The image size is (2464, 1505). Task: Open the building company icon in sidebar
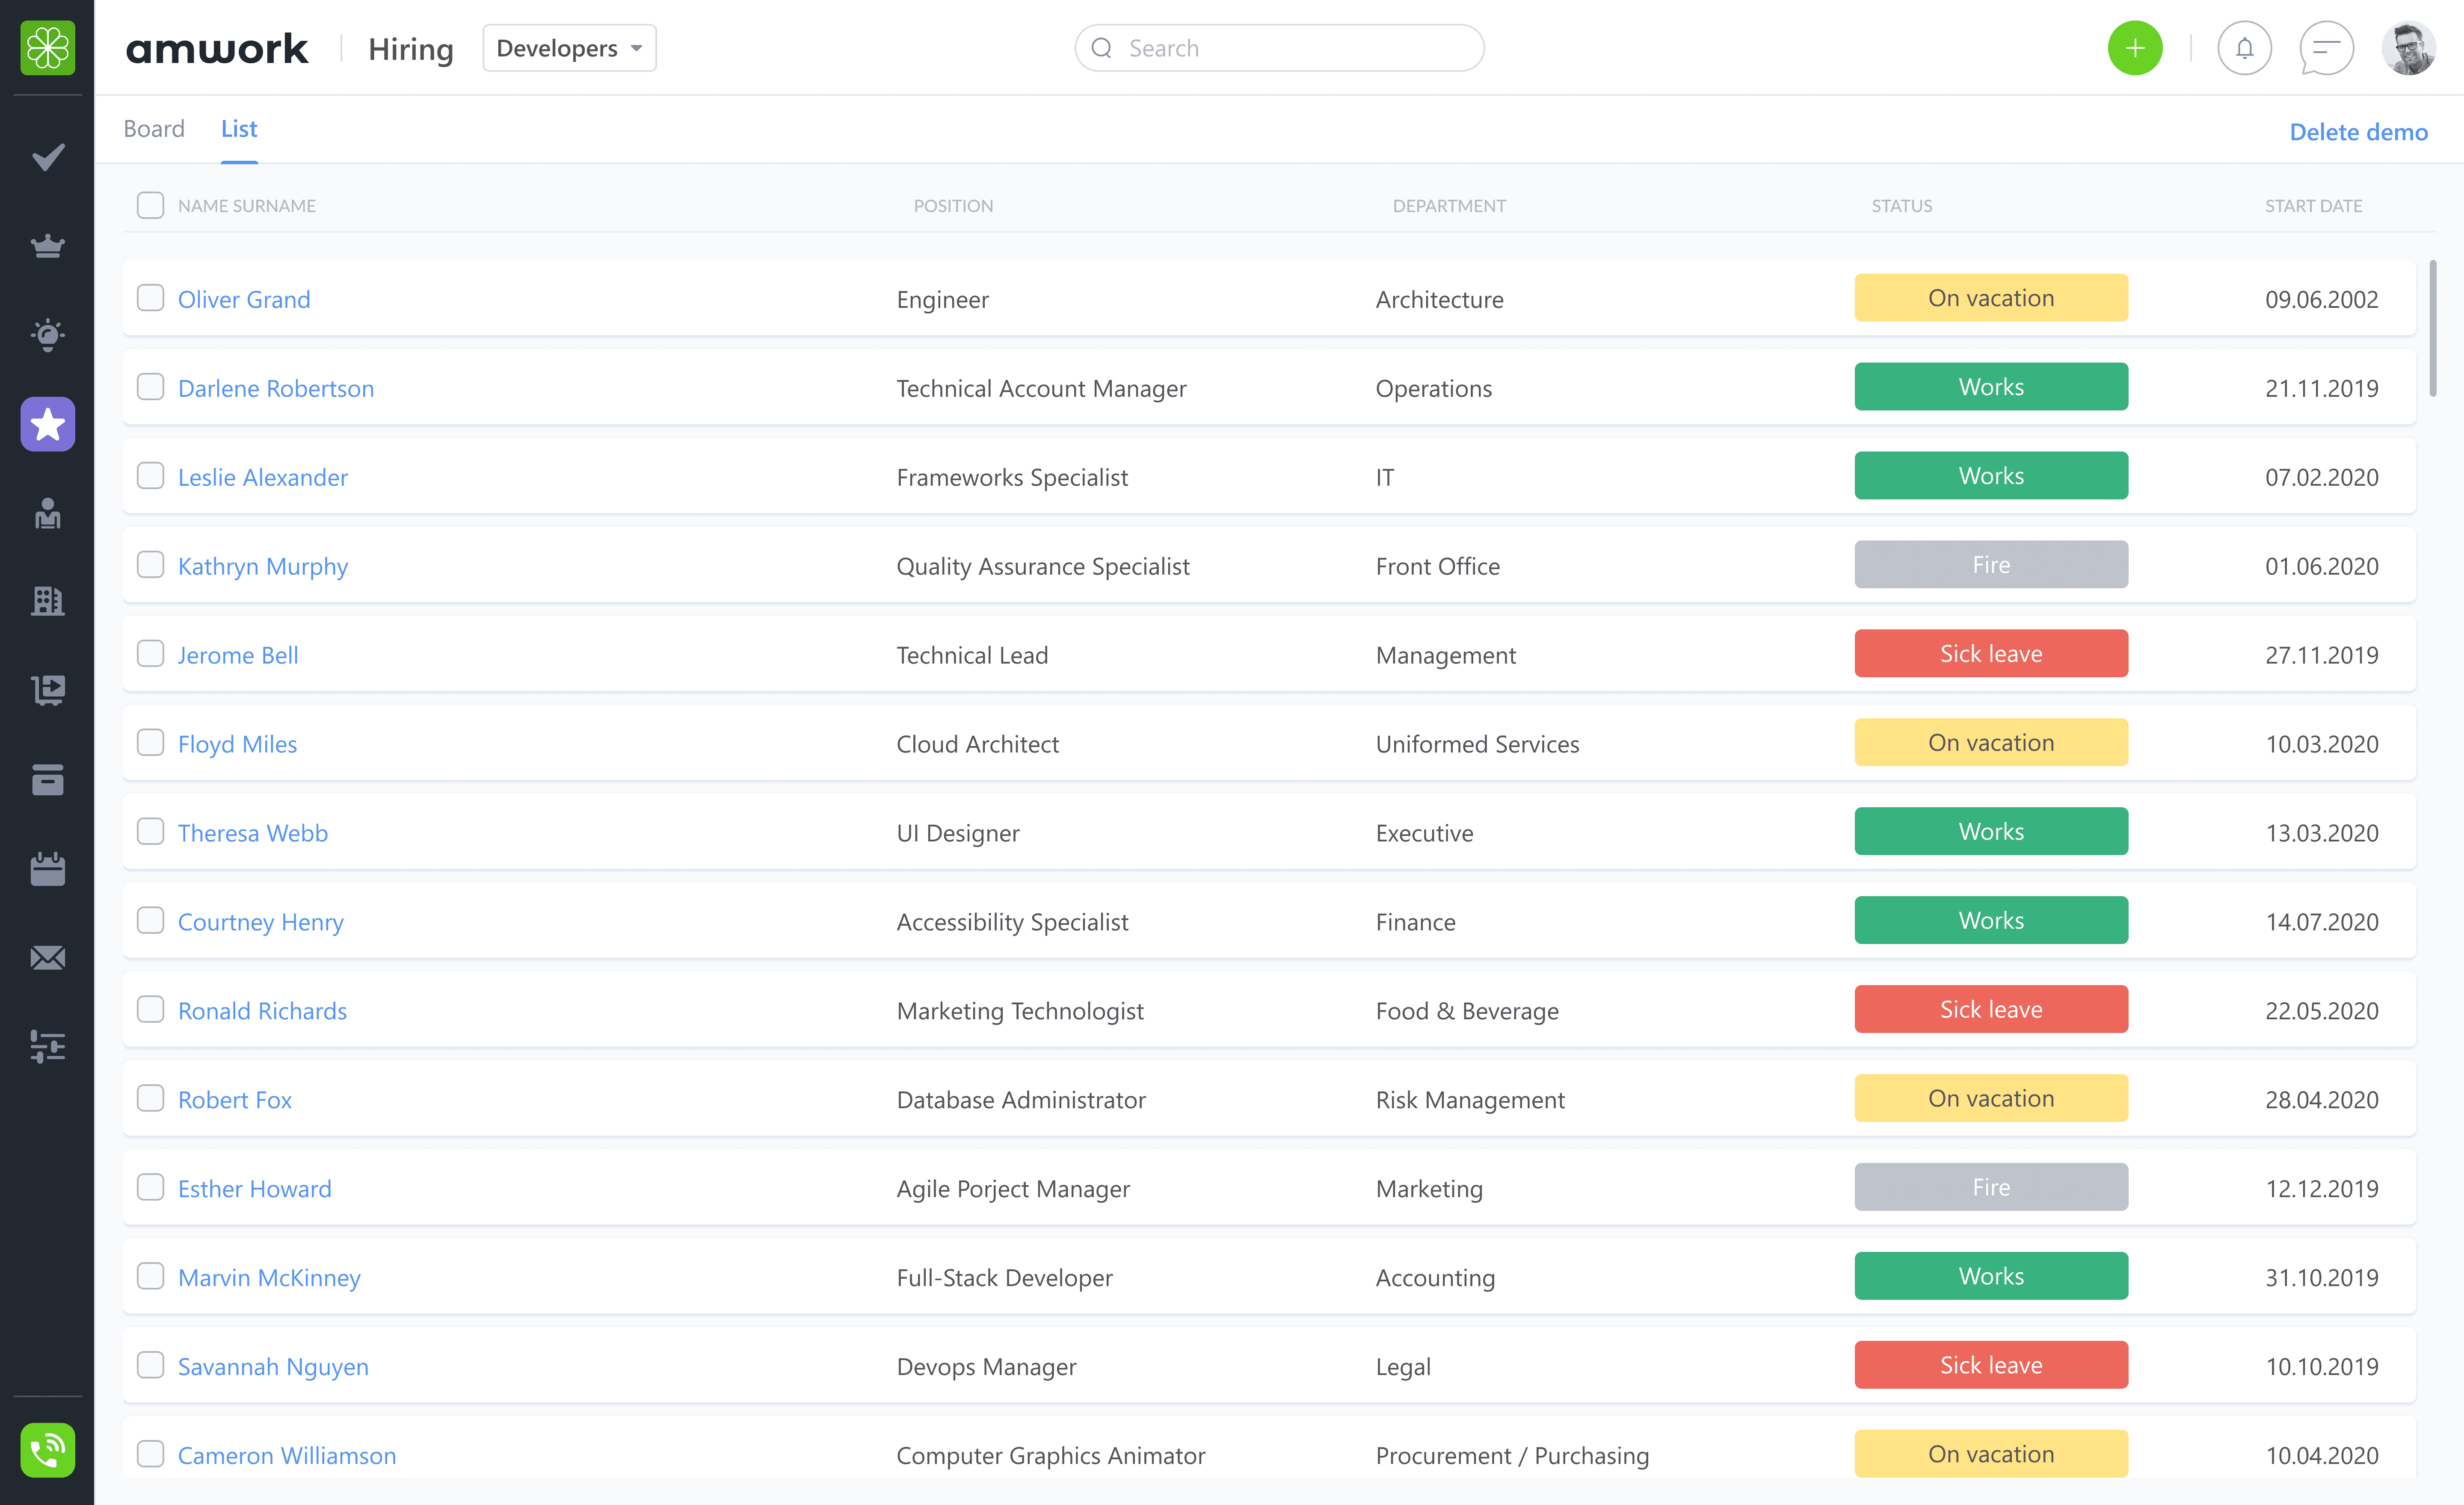pos(47,601)
